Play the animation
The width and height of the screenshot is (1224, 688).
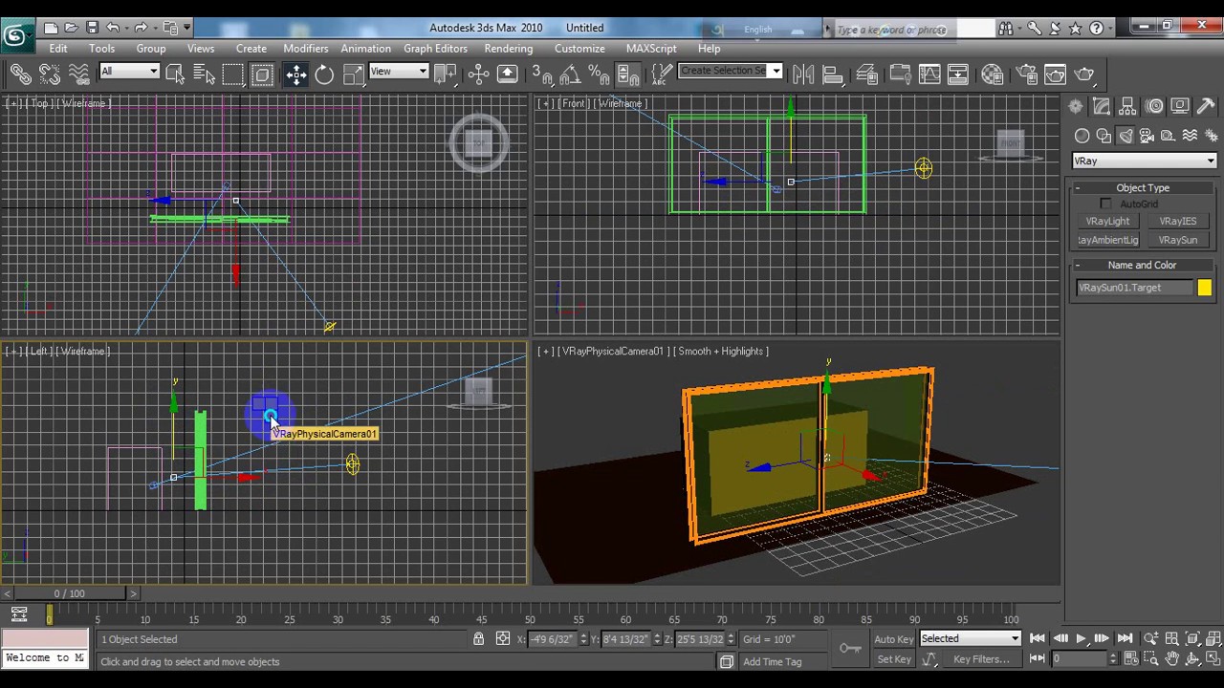pos(1081,638)
